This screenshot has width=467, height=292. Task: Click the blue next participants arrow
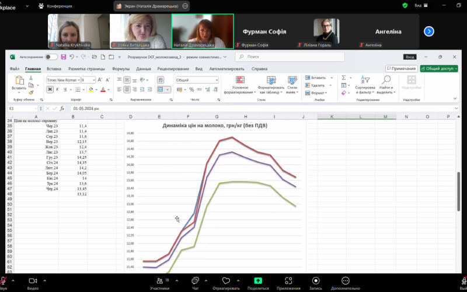pos(429,32)
